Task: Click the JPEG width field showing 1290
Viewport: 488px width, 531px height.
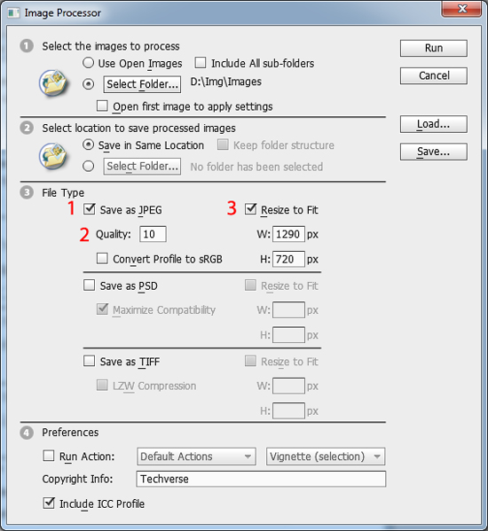Action: pyautogui.click(x=288, y=234)
